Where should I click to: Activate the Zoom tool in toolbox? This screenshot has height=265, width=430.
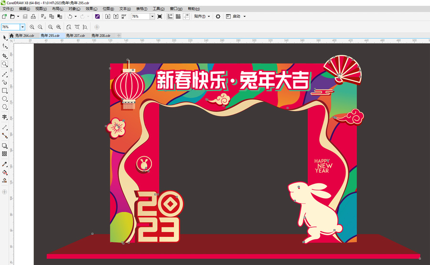(x=4, y=64)
